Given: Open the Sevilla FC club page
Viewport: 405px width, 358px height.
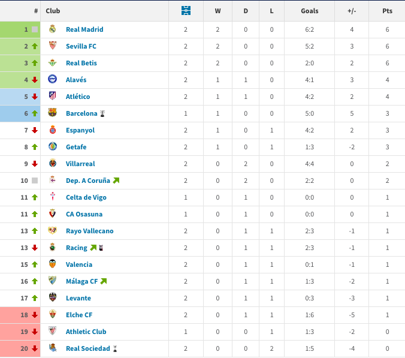Looking at the screenshot, I should pos(81,46).
